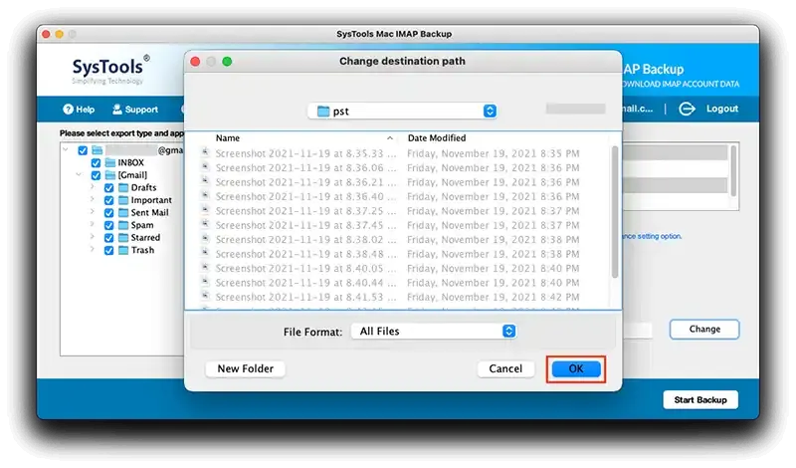Click Change button in main window
The height and width of the screenshot is (468, 796).
(704, 330)
